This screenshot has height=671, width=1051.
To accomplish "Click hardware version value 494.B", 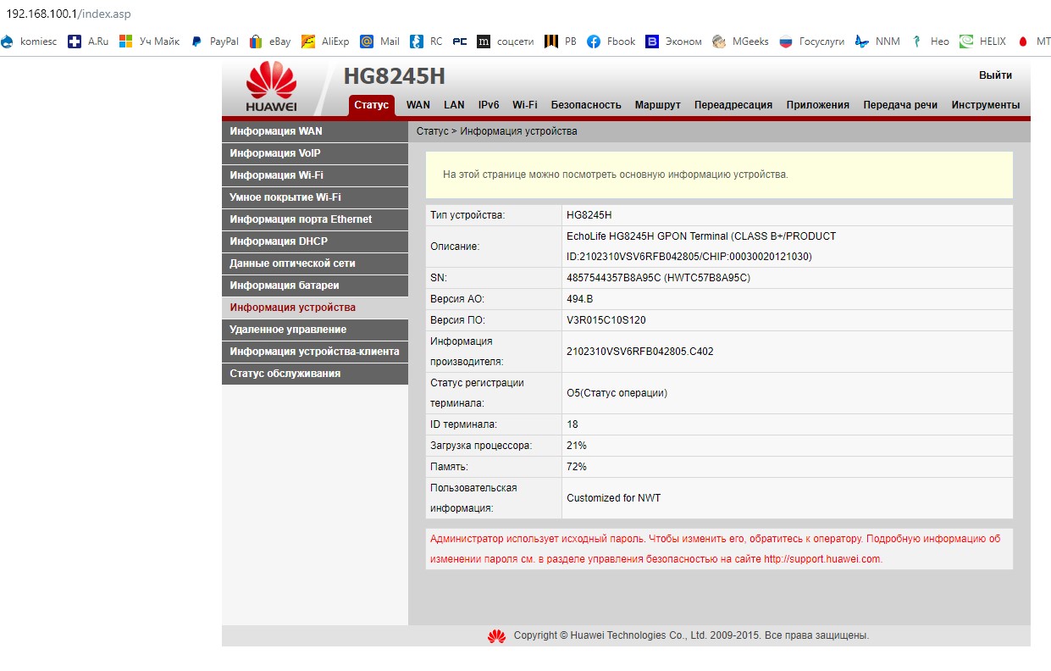I will point(580,299).
